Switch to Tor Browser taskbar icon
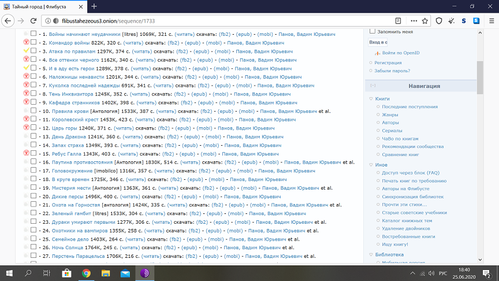This screenshot has height=281, width=499. [x=145, y=273]
